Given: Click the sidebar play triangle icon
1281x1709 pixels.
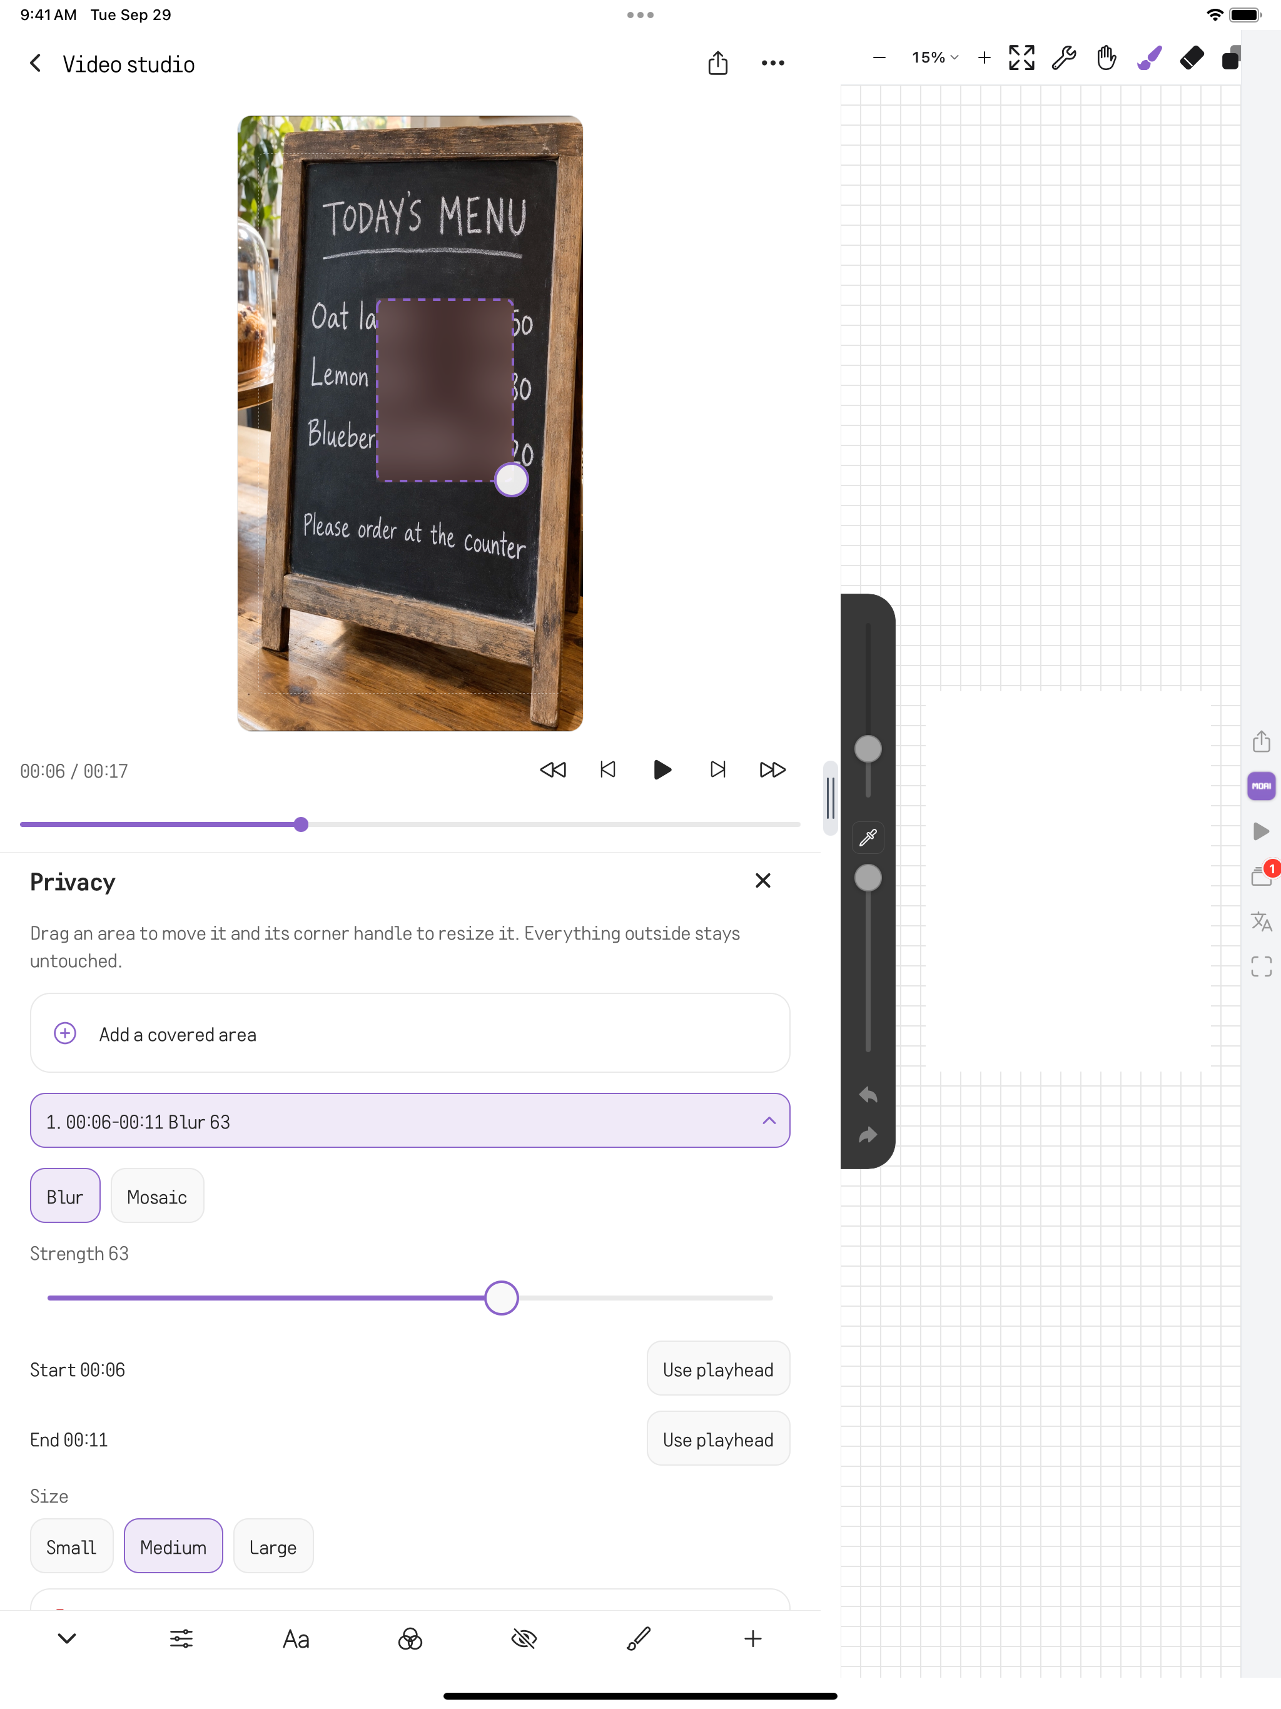Looking at the screenshot, I should (1262, 831).
